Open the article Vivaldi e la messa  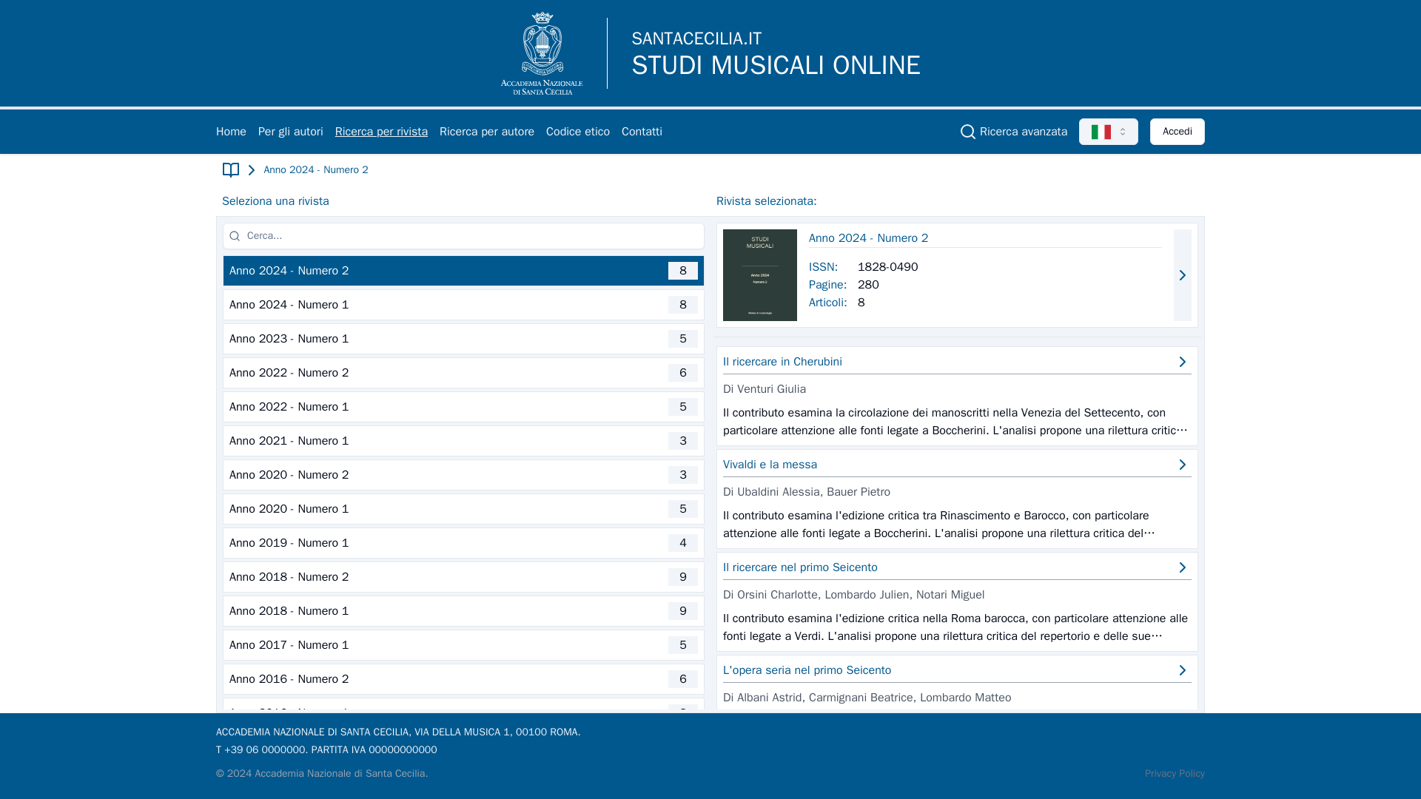click(x=770, y=465)
